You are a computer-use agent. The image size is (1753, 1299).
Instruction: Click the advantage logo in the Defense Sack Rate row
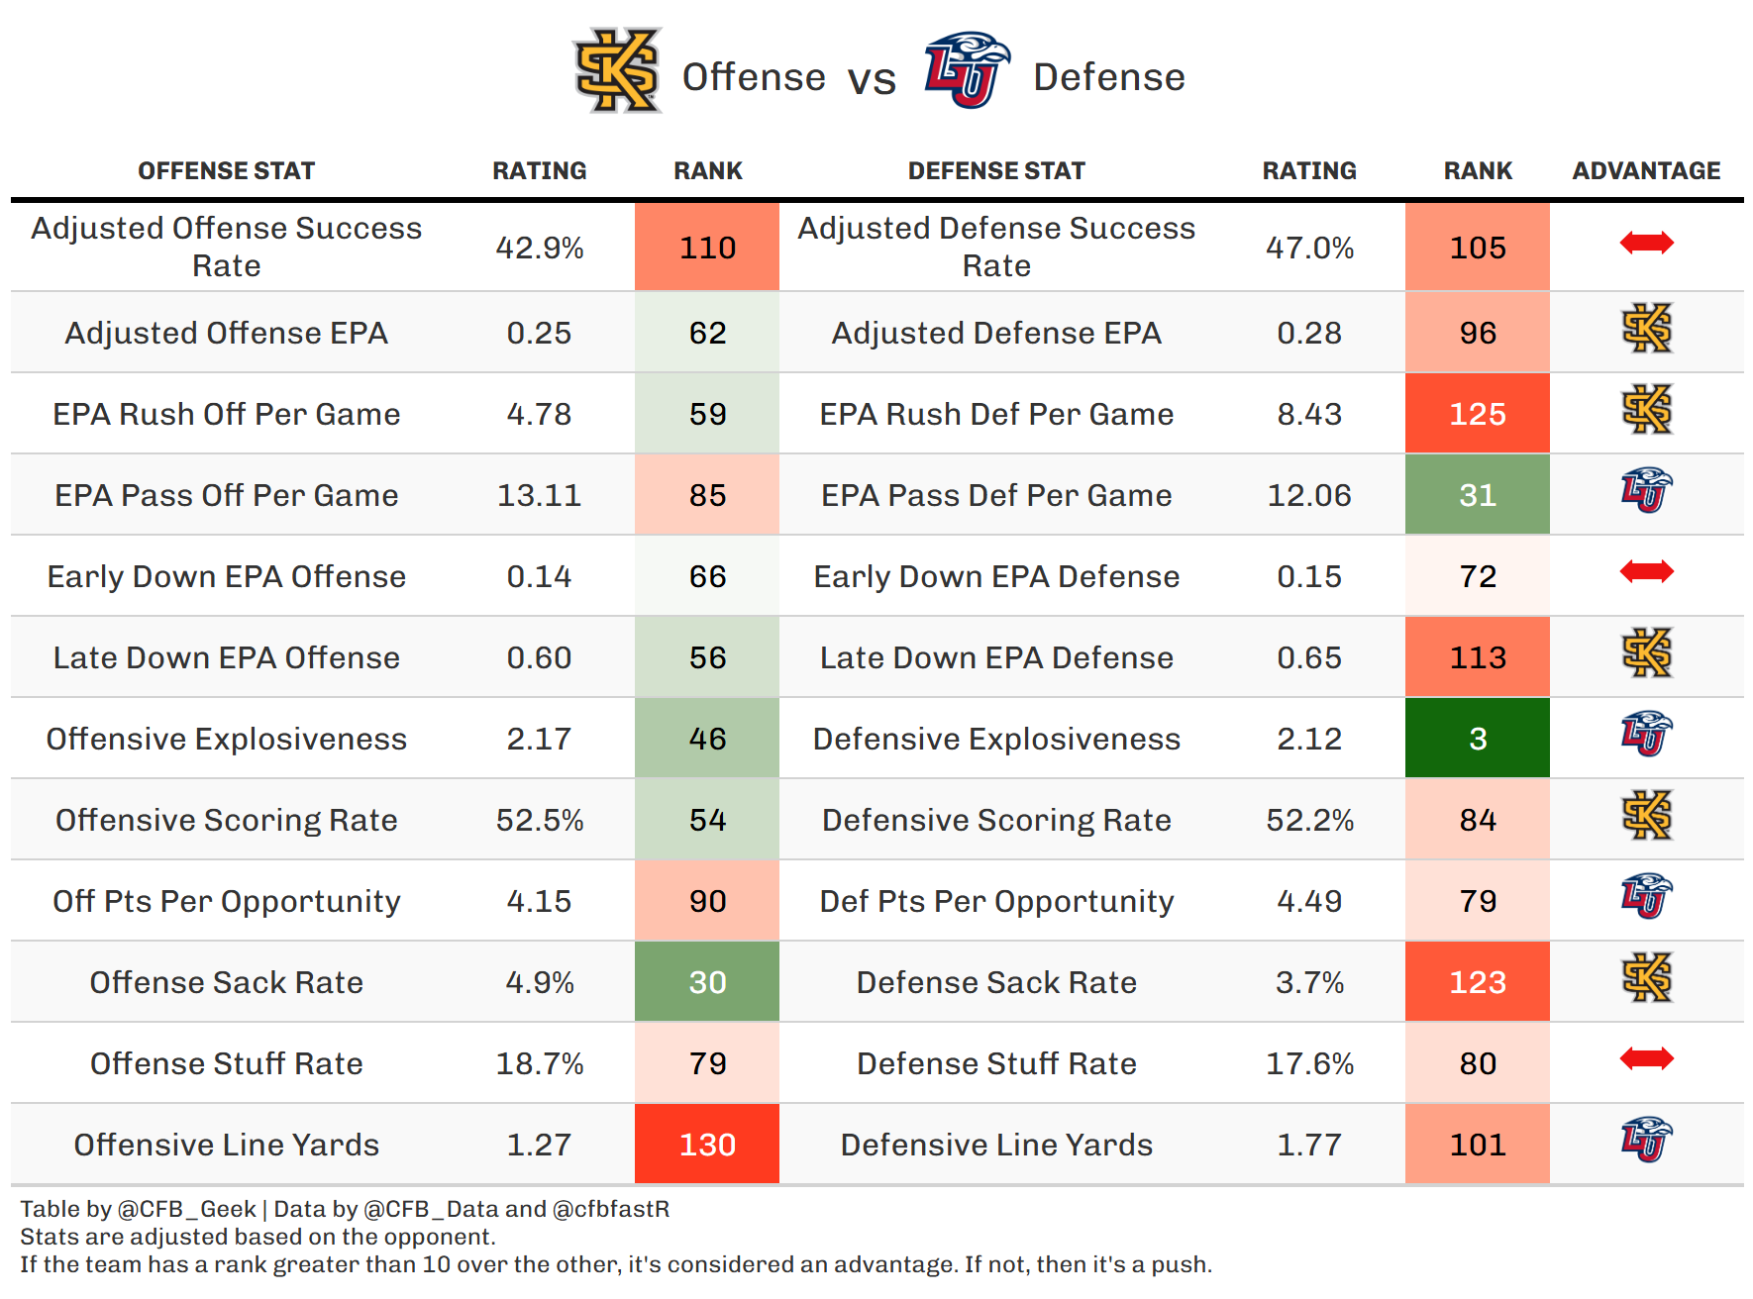(1646, 979)
